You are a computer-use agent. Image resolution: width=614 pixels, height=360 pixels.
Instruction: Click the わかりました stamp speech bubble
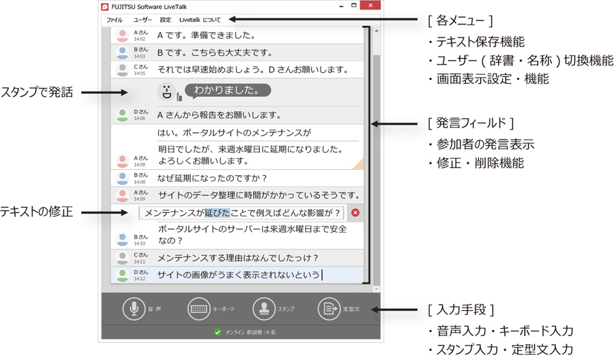point(227,90)
